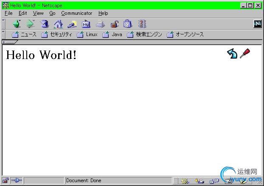
Task: Open the Edit menu
Action: [23, 13]
